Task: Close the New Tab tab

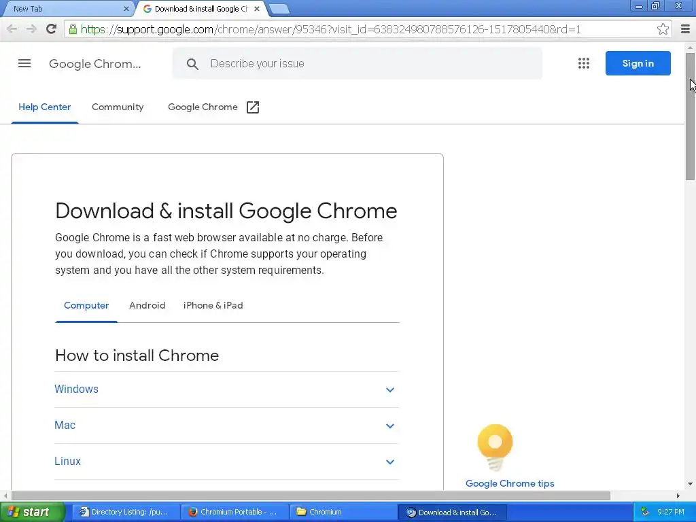Action: coord(126,9)
